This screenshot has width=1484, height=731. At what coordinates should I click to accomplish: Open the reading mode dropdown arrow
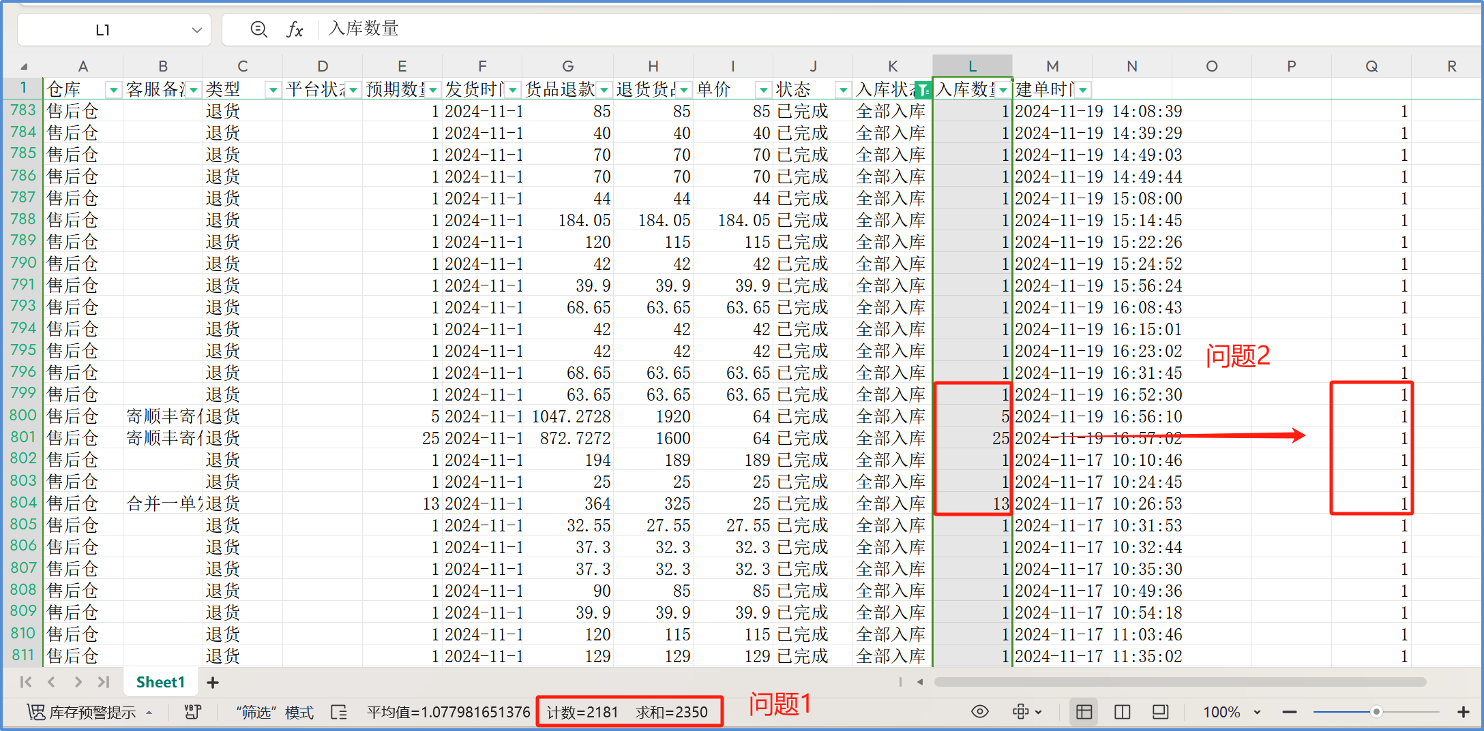[1039, 712]
